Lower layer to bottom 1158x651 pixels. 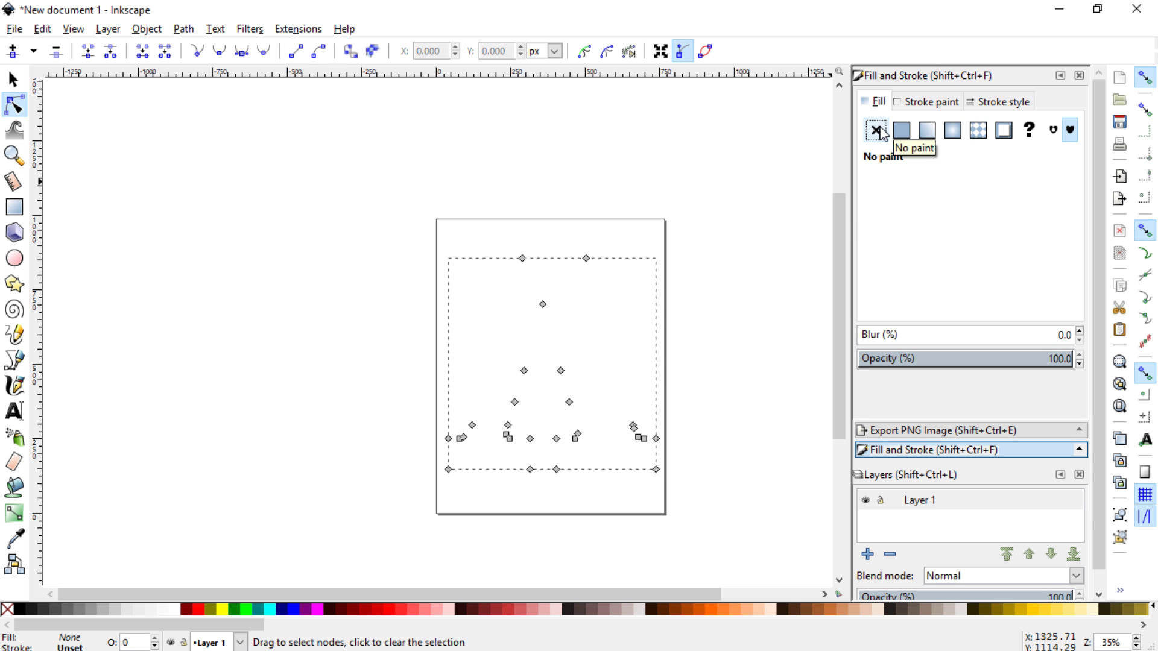point(1073,553)
